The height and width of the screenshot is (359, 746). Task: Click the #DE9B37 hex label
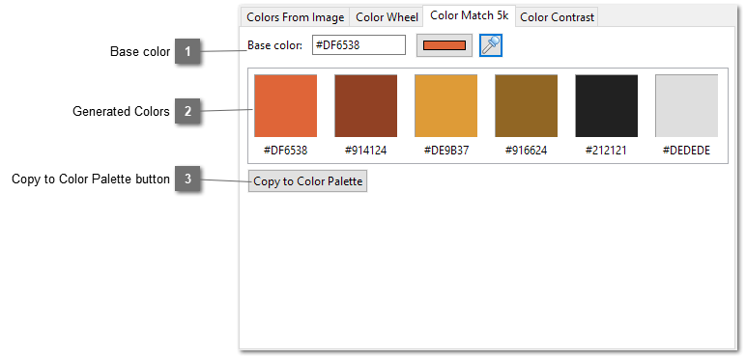tap(446, 151)
